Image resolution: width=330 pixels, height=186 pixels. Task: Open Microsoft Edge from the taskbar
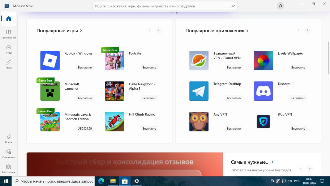coord(101,181)
